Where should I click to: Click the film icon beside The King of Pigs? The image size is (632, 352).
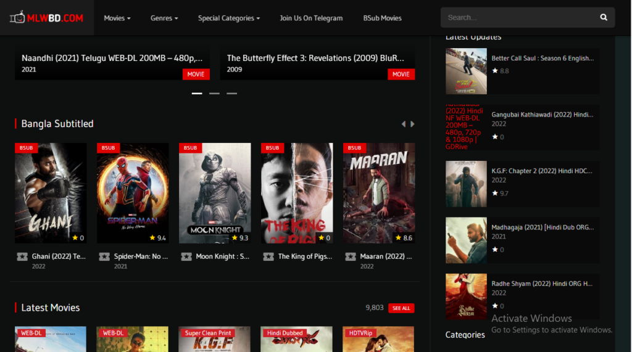pos(268,256)
